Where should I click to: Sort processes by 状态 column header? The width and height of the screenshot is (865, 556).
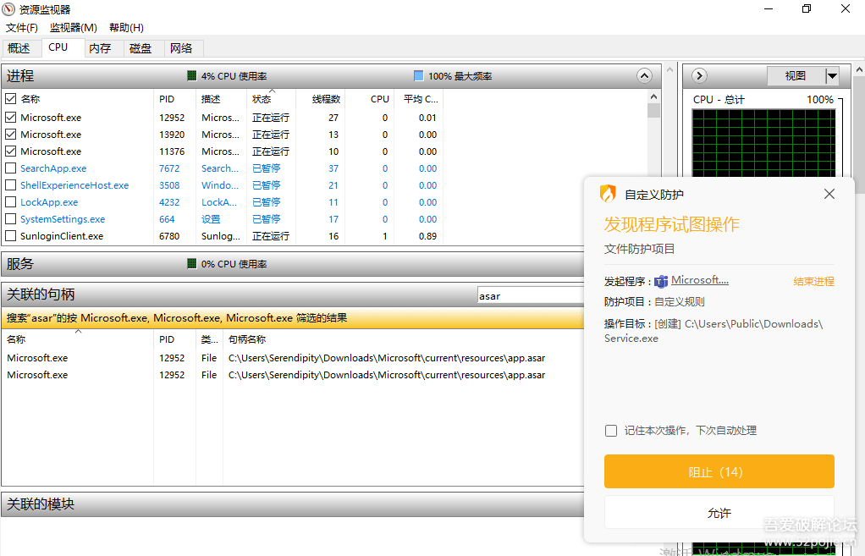point(272,99)
